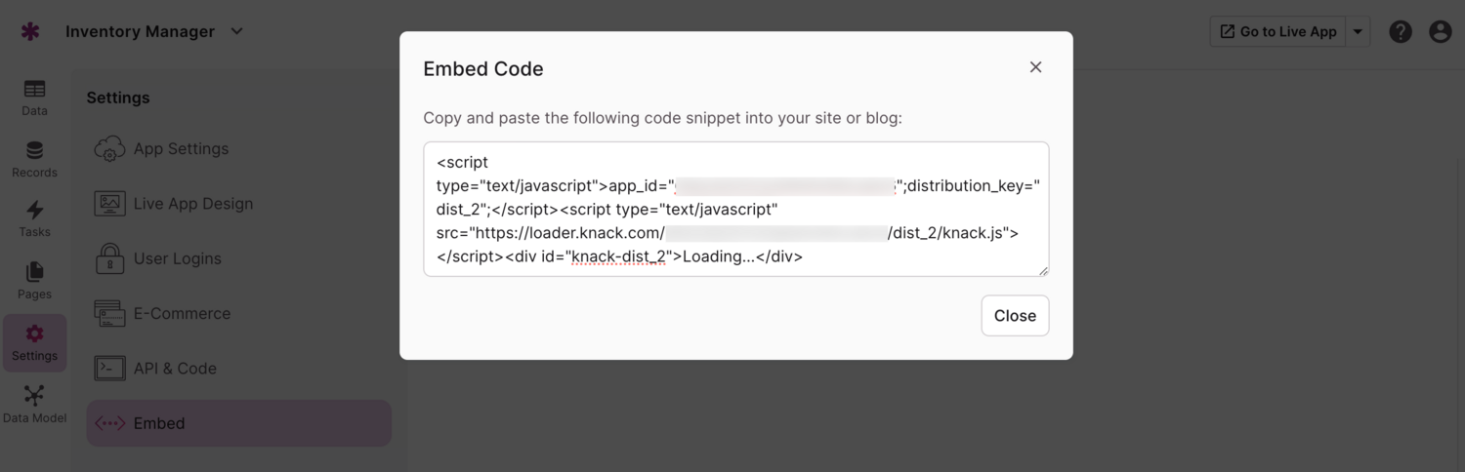
Task: Open the user account avatar icon
Action: [1440, 31]
